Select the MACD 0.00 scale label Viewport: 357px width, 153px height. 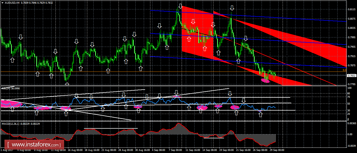coord(350,134)
